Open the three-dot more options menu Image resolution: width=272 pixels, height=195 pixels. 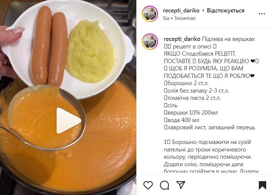[262, 14]
